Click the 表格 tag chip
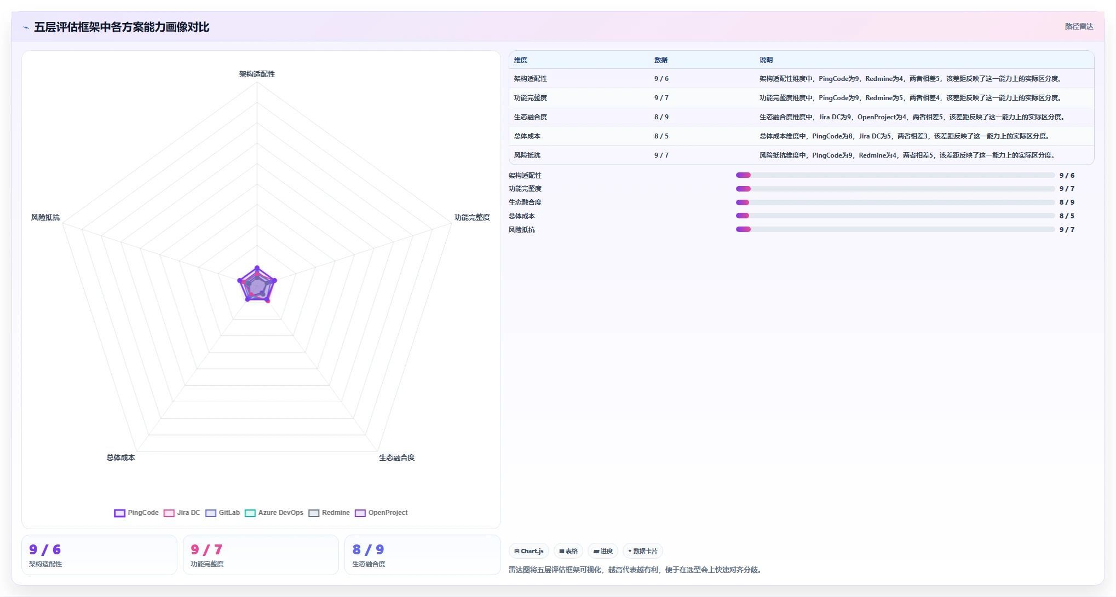The image size is (1116, 597). (x=568, y=551)
